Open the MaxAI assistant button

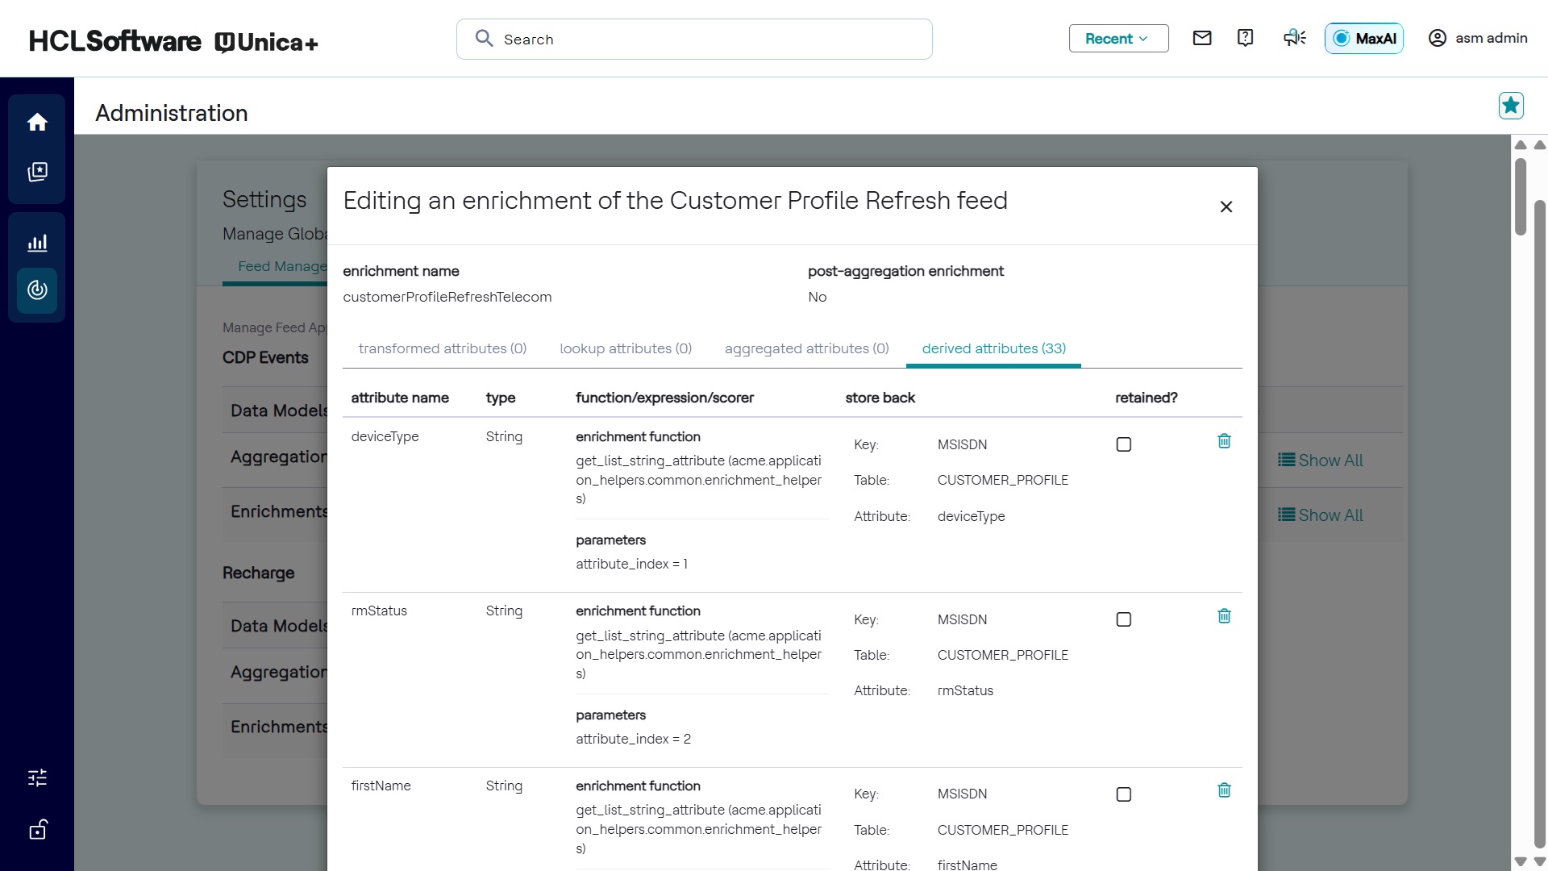point(1363,39)
